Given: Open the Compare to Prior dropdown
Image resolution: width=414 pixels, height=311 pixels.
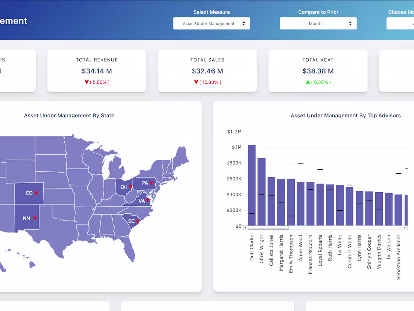Looking at the screenshot, I should pos(318,23).
